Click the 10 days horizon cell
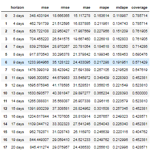The image size is (152, 150). pyautogui.click(x=17, y=70)
